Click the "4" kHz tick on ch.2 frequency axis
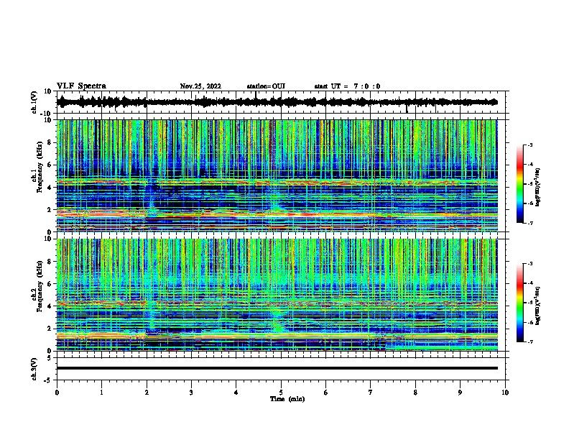Screen dimensions: 569x440 [50, 306]
